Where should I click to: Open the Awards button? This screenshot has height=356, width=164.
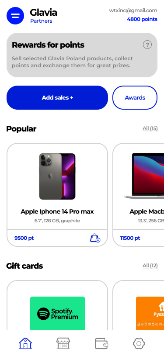(x=135, y=98)
